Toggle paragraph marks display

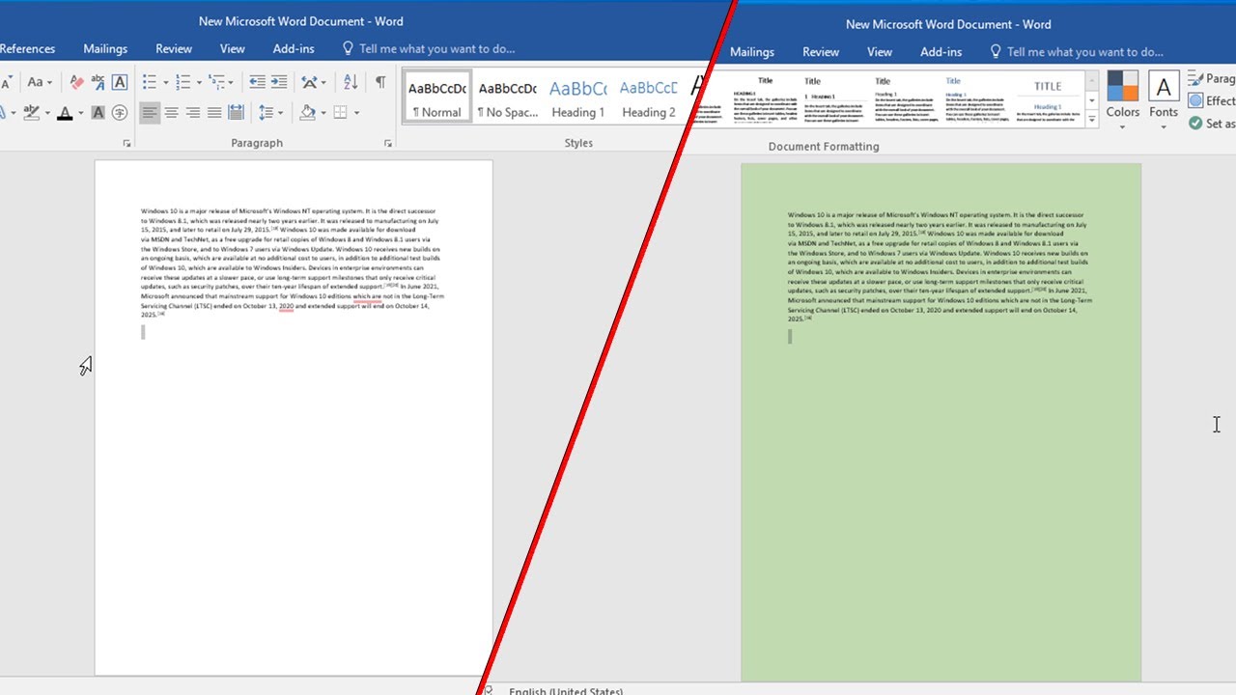point(380,83)
